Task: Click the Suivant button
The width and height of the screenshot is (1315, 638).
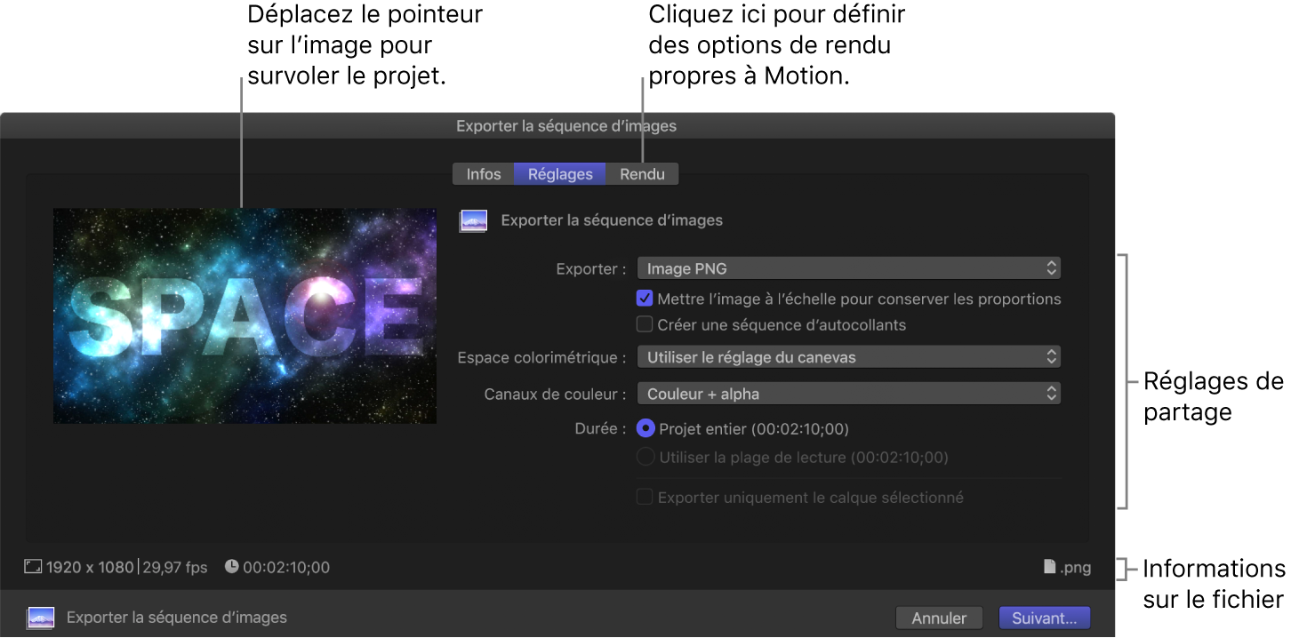Action: coord(1045,618)
